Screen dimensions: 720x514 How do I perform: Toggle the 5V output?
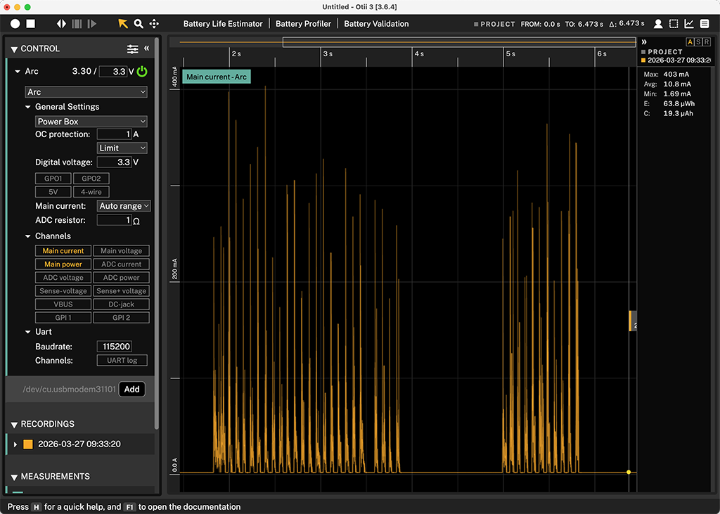pyautogui.click(x=53, y=191)
